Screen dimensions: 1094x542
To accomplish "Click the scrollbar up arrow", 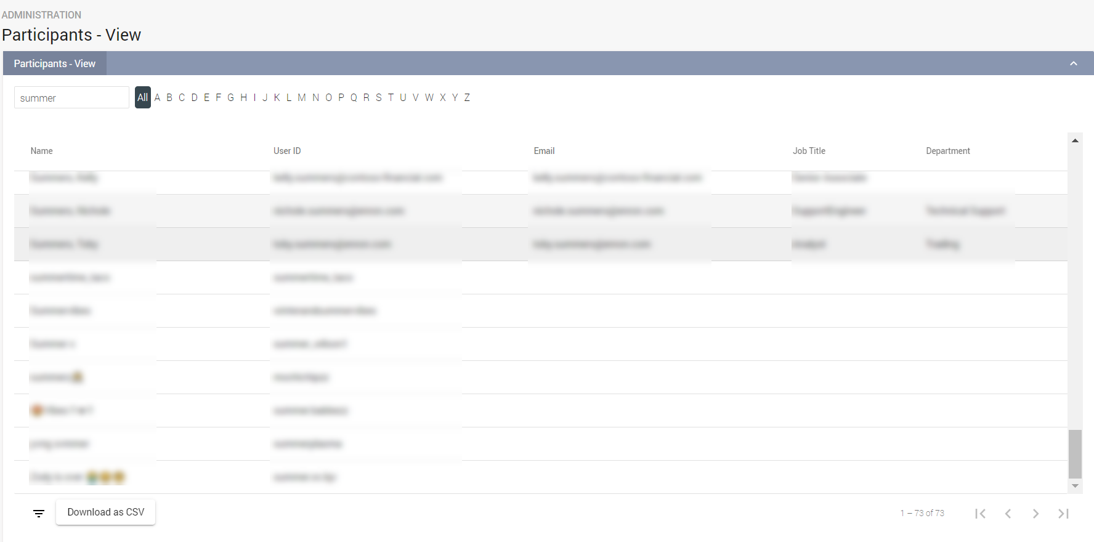I will (x=1075, y=140).
